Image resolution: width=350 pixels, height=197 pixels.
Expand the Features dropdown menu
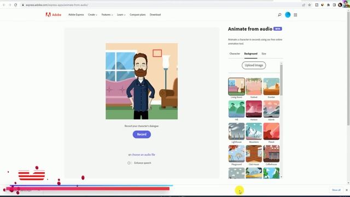tap(107, 15)
